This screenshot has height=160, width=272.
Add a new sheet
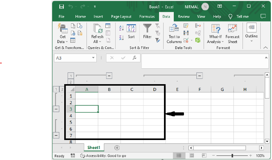click(117, 148)
